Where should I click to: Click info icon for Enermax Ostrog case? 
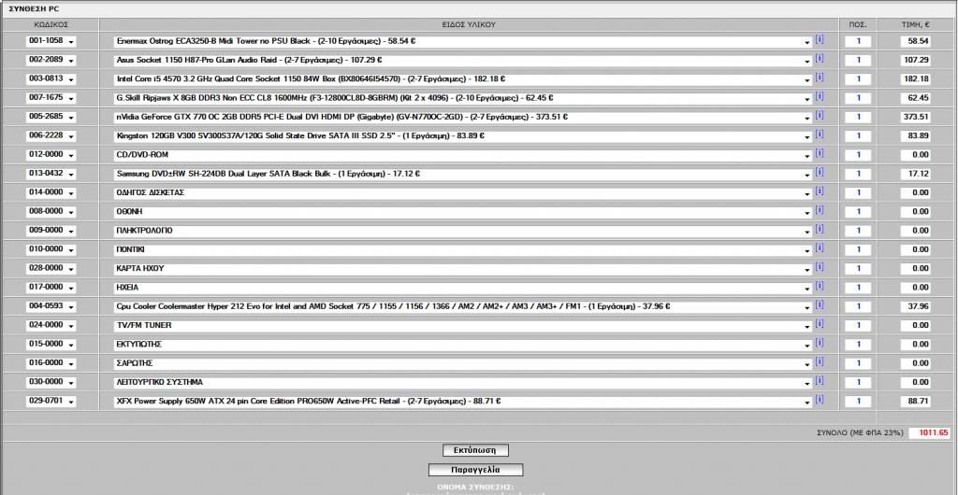tap(820, 40)
